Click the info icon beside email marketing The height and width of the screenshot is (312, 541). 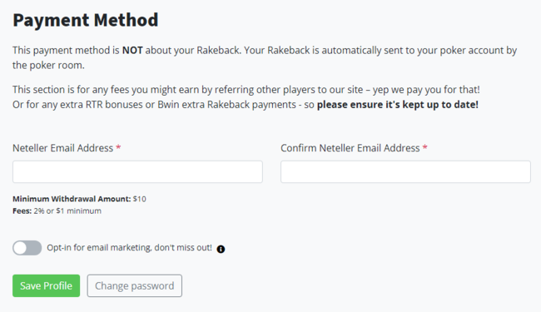click(221, 249)
